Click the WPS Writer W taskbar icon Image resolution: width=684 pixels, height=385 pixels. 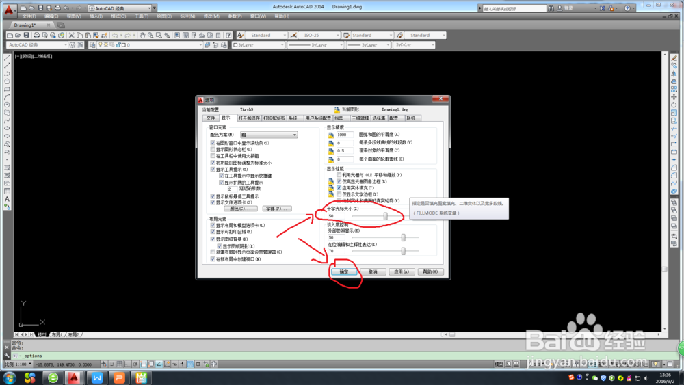tap(96, 377)
